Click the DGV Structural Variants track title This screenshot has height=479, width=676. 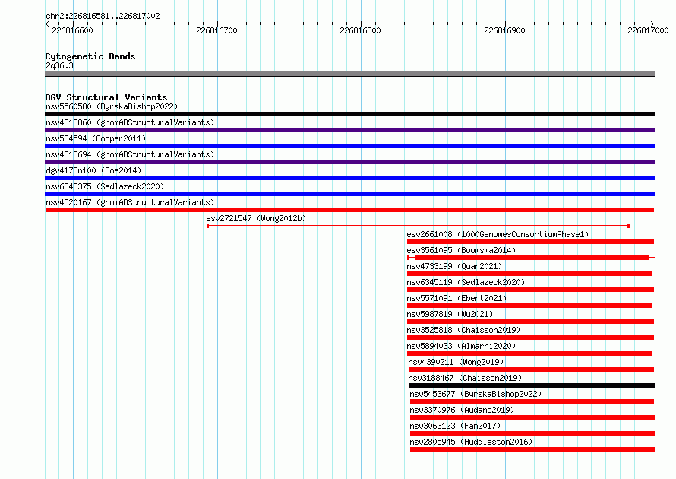pyautogui.click(x=106, y=97)
